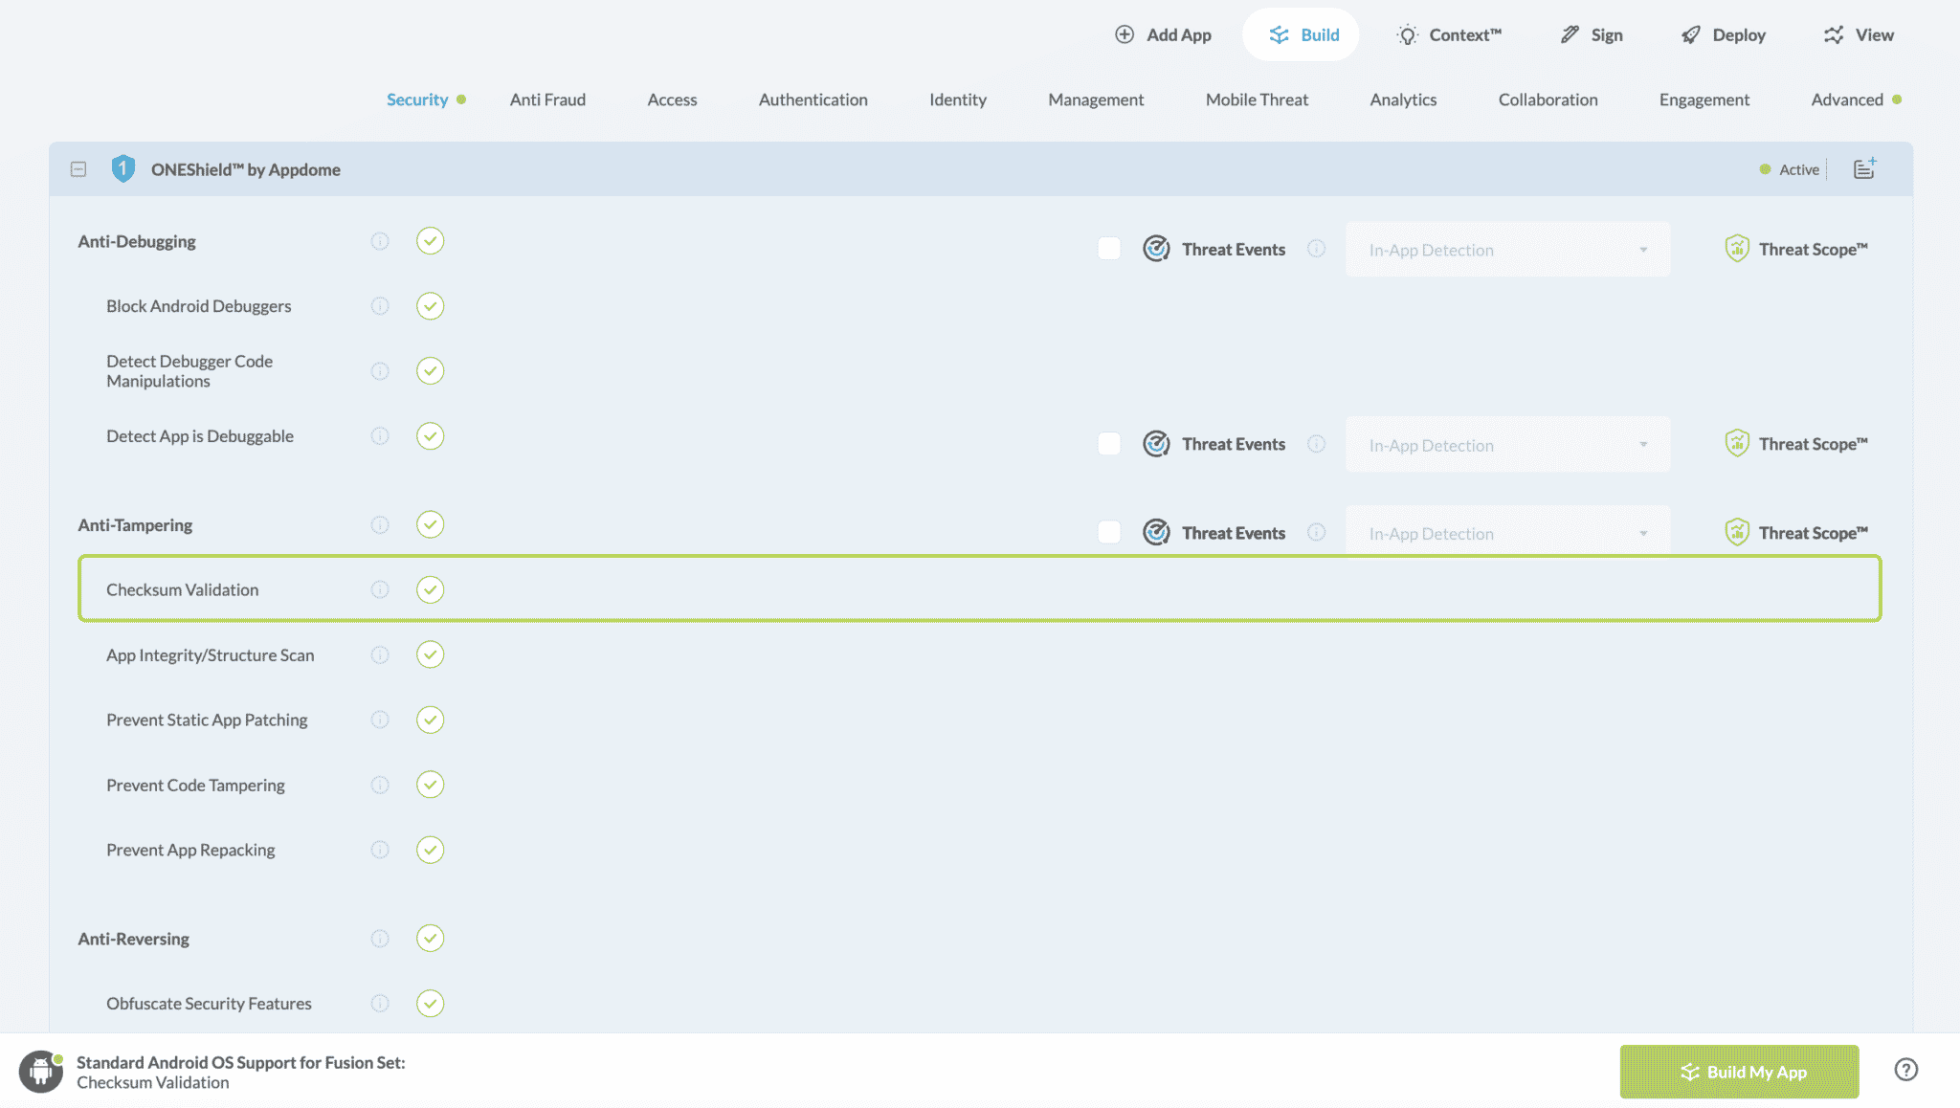Go to the Sign step

(1592, 35)
